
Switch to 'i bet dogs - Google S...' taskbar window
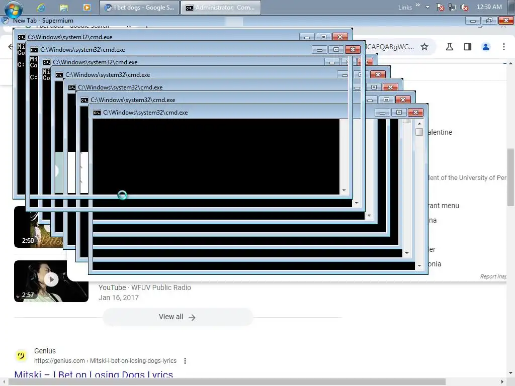click(139, 8)
